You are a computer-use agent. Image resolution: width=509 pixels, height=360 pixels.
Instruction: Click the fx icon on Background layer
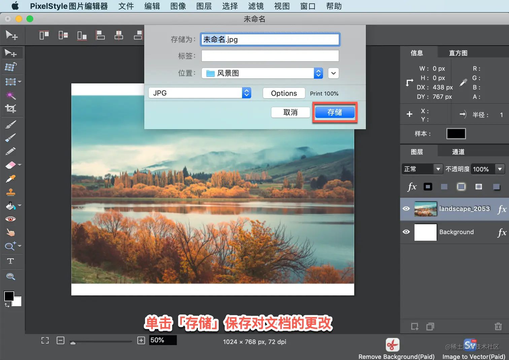(x=502, y=232)
